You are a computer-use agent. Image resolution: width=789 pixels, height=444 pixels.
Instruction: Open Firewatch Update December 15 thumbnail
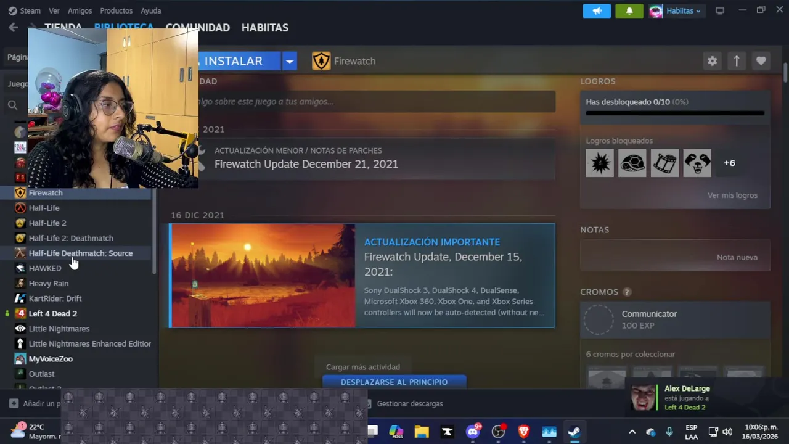263,275
